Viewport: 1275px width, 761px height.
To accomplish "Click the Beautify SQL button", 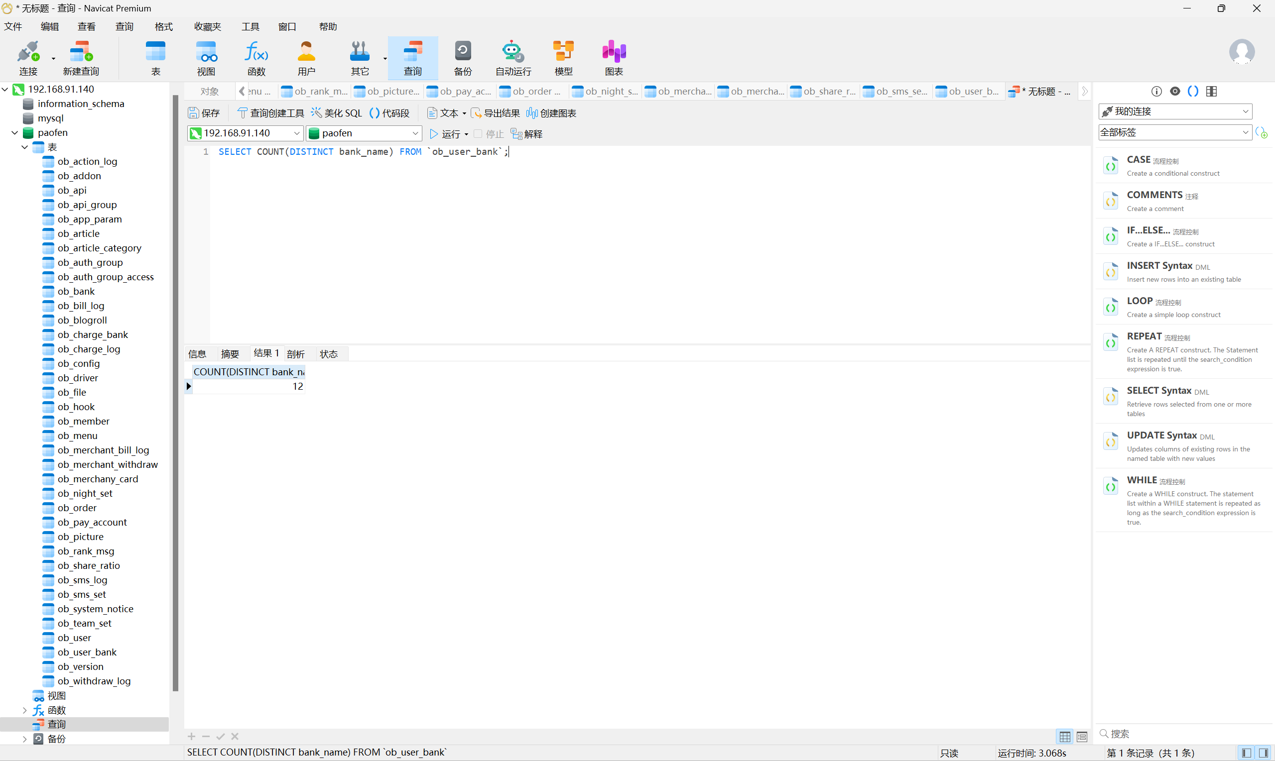I will pos(337,113).
